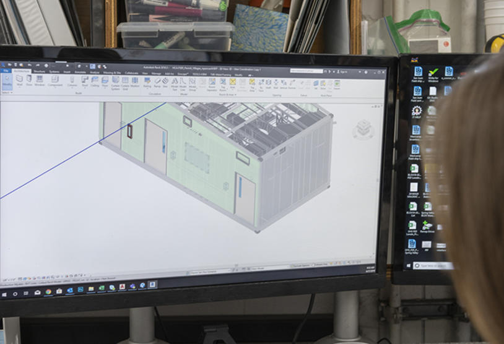The height and width of the screenshot is (344, 504).
Task: Select the Curtain System tool
Action: [x=115, y=83]
